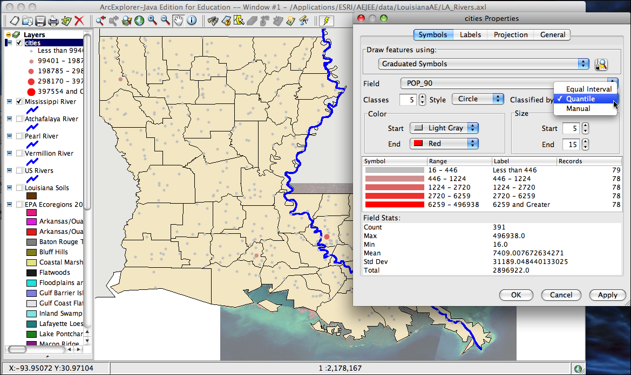The height and width of the screenshot is (375, 631).
Task: Uncheck the Mississippi River layer checkbox
Action: (19, 101)
